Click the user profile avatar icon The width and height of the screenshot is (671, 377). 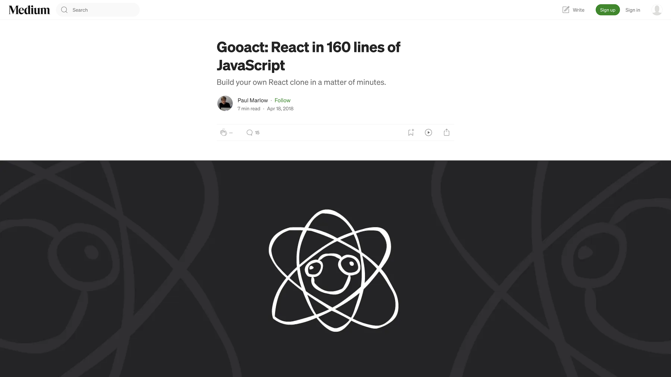[x=657, y=10]
